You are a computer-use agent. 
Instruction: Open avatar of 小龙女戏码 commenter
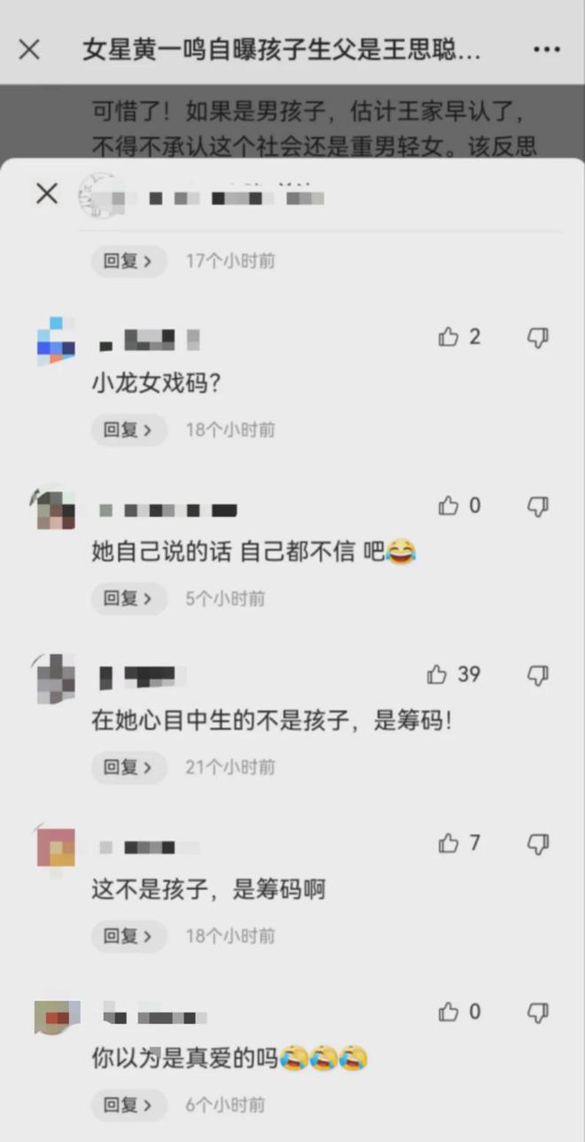pyautogui.click(x=56, y=340)
